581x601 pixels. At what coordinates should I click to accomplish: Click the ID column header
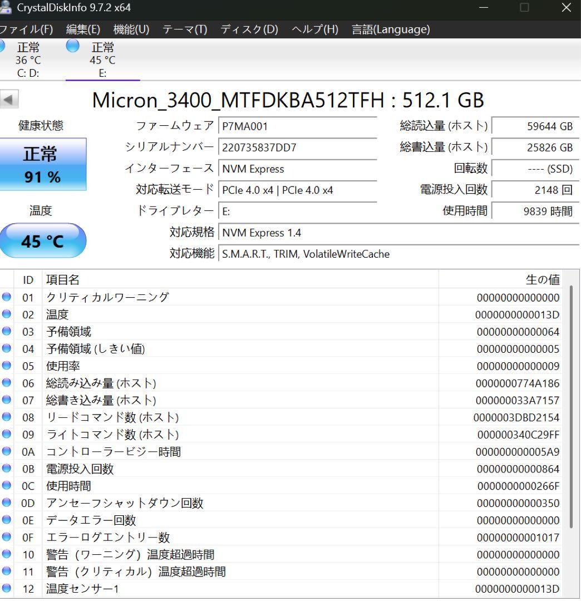point(28,280)
